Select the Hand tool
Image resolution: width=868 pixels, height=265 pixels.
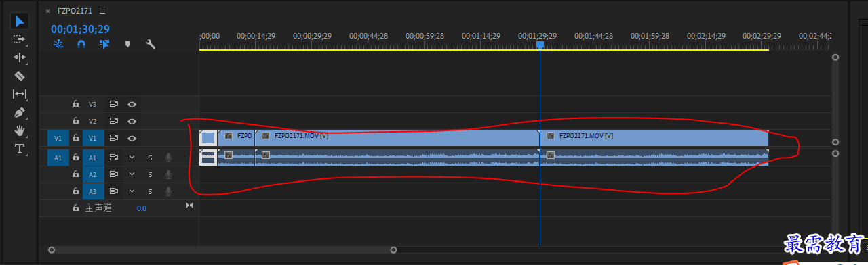coord(20,130)
